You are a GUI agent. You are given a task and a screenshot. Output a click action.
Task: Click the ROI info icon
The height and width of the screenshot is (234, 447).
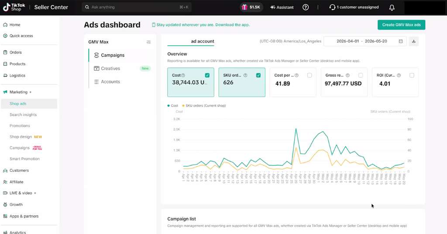click(399, 75)
